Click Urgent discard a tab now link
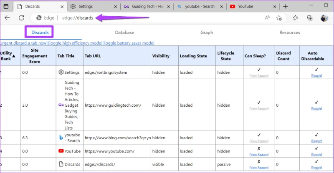The width and height of the screenshot is (334, 173). pos(23,43)
